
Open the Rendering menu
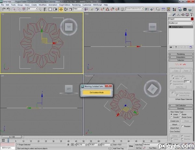(76, 5)
